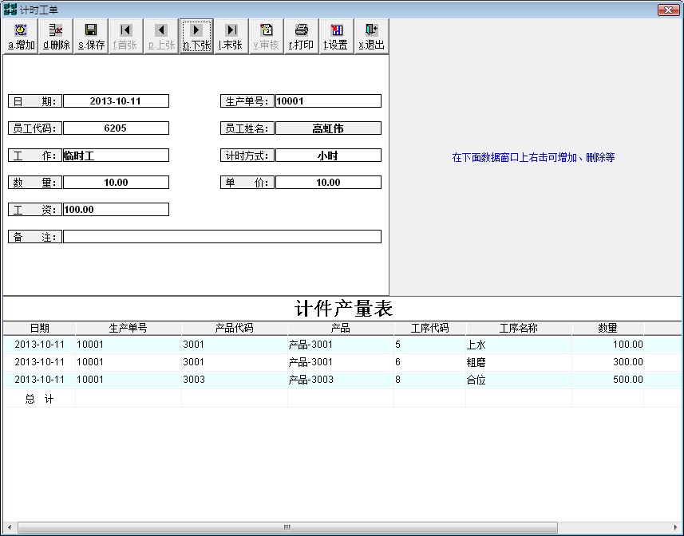Image resolution: width=684 pixels, height=536 pixels.
Task: Go to next record with 下张
Action: coord(196,37)
